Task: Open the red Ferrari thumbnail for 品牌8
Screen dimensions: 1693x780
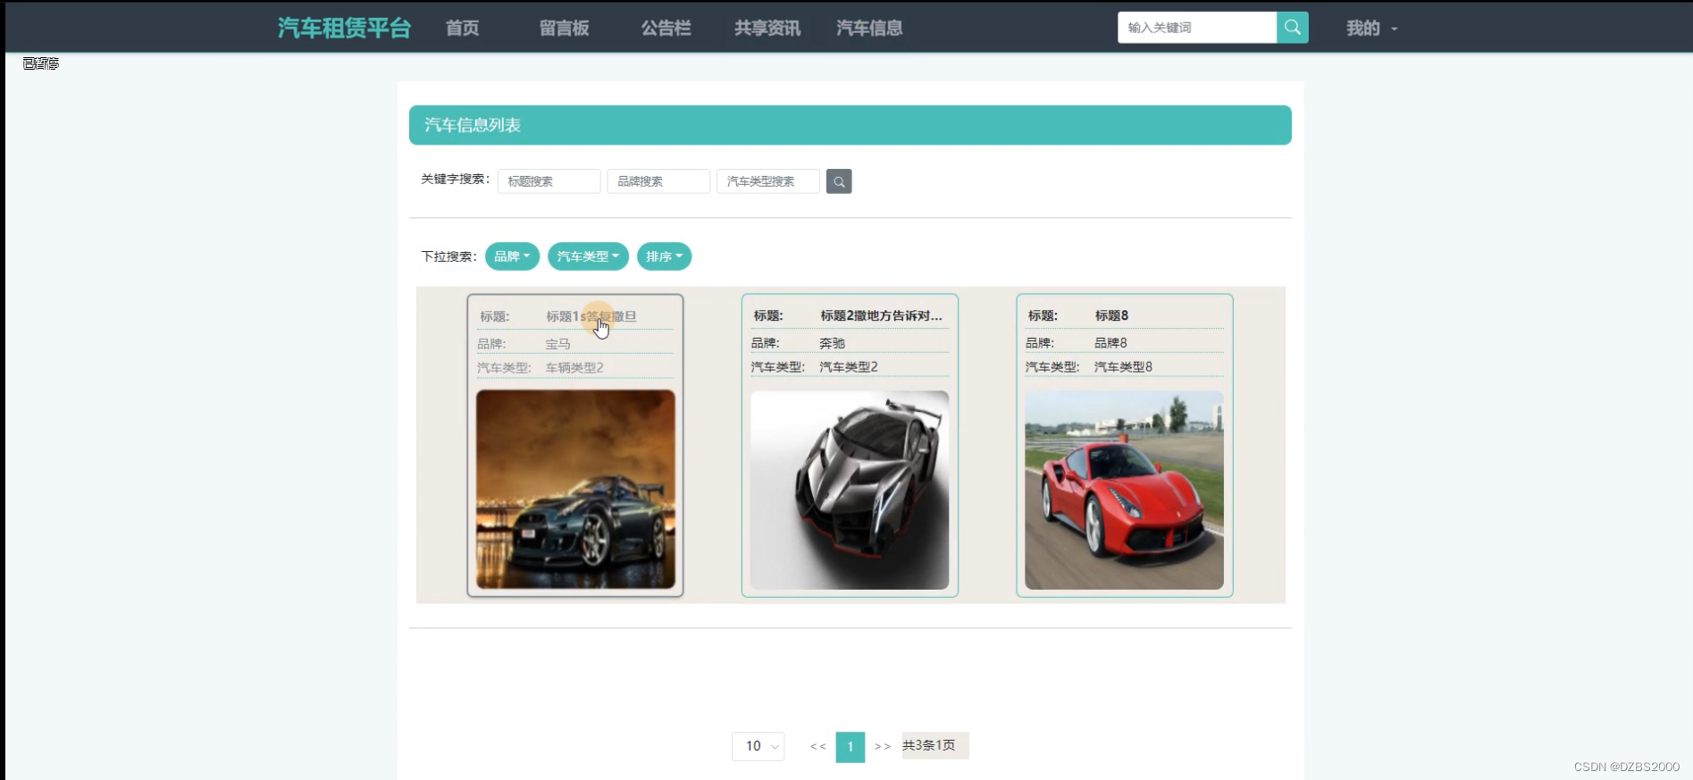Action: point(1124,490)
